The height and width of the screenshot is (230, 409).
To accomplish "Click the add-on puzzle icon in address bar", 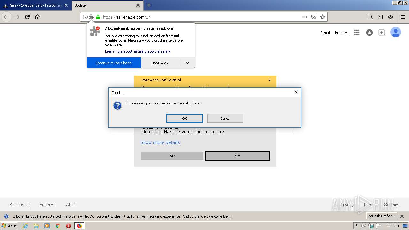I will click(x=91, y=17).
